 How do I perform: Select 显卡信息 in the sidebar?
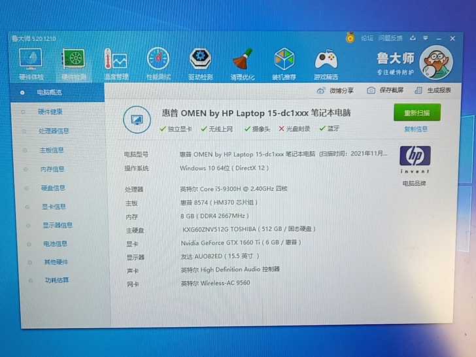(x=54, y=207)
